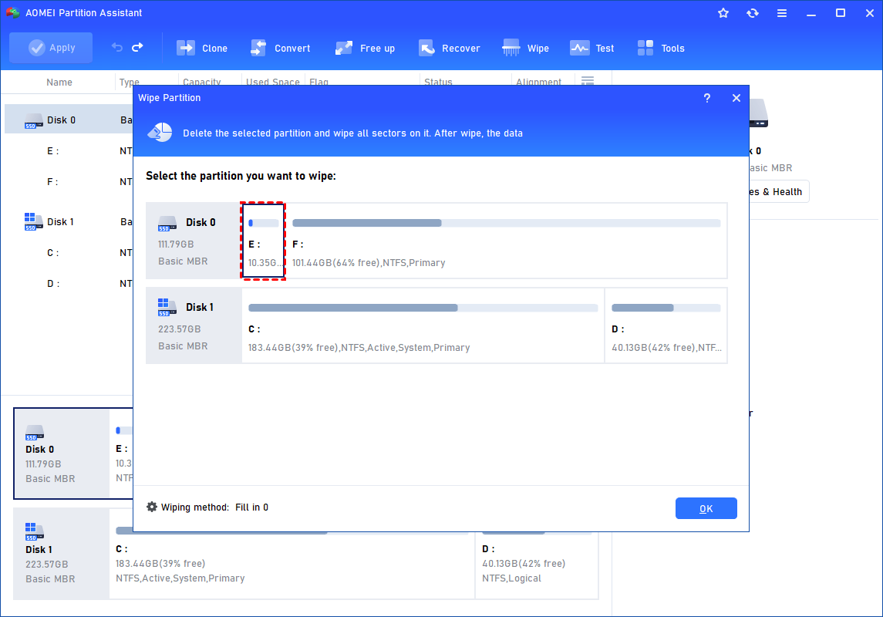Screen dimensions: 883x617
Task: Open the Recover tool
Action: click(x=450, y=49)
